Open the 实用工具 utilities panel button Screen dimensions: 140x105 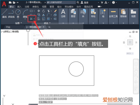[113, 16]
